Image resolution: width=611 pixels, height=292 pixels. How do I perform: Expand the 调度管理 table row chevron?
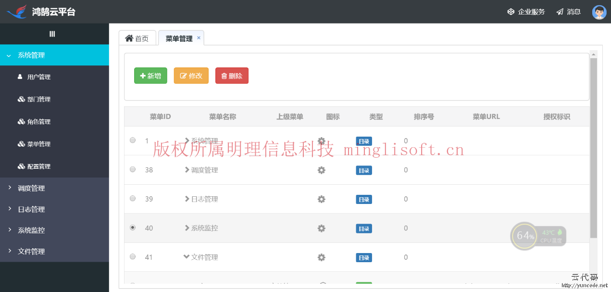(x=187, y=170)
